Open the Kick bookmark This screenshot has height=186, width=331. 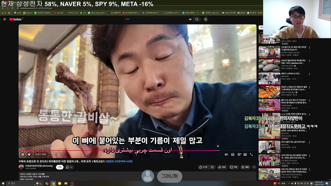coord(83,13)
